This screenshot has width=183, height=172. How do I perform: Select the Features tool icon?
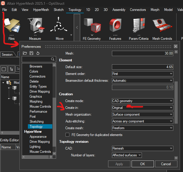(115, 25)
